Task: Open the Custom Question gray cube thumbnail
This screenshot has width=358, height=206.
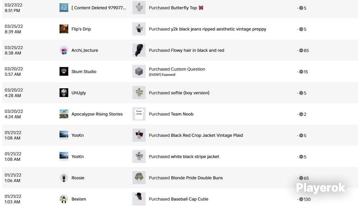Action: (x=139, y=71)
